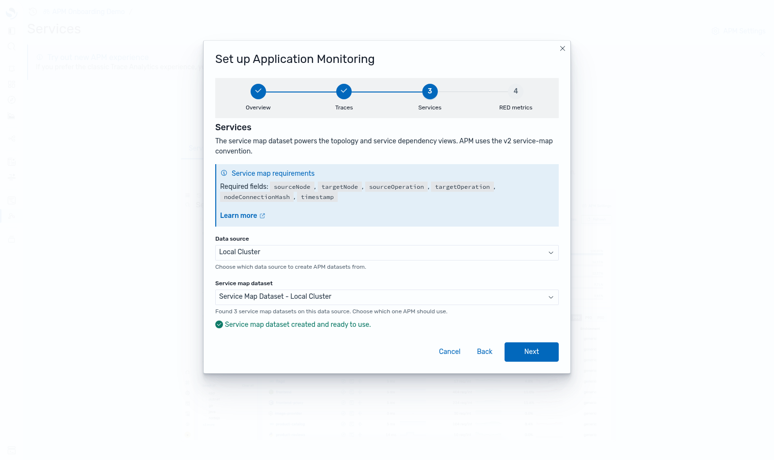Open APM Settings gear in the page header
This screenshot has height=460, width=774.
tap(715, 31)
